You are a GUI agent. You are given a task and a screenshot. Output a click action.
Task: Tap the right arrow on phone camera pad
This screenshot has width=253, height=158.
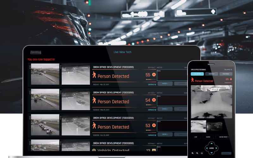tap(216, 148)
